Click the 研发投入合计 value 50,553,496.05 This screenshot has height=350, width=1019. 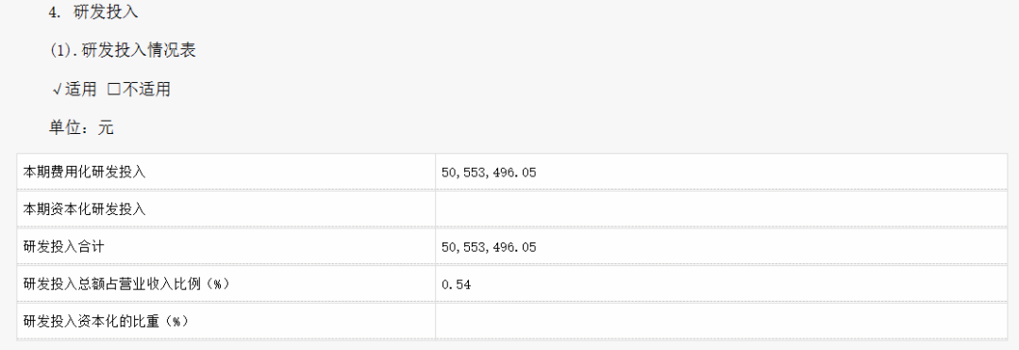click(489, 247)
